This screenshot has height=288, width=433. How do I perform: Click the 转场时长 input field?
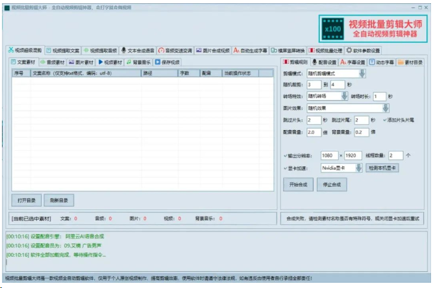tap(379, 96)
